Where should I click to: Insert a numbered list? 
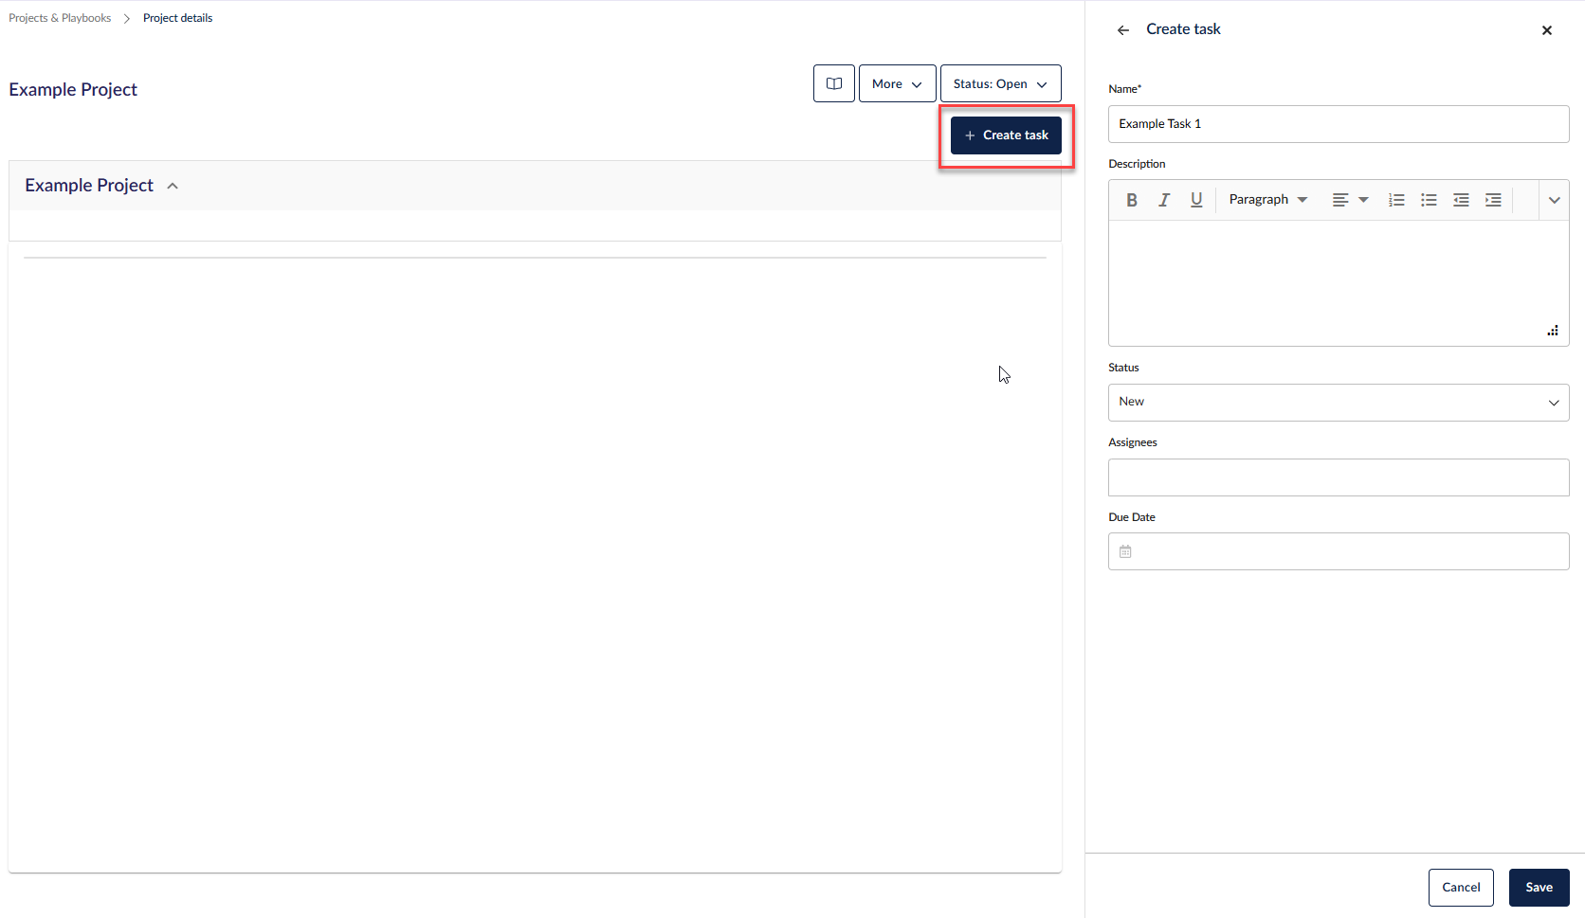point(1396,200)
